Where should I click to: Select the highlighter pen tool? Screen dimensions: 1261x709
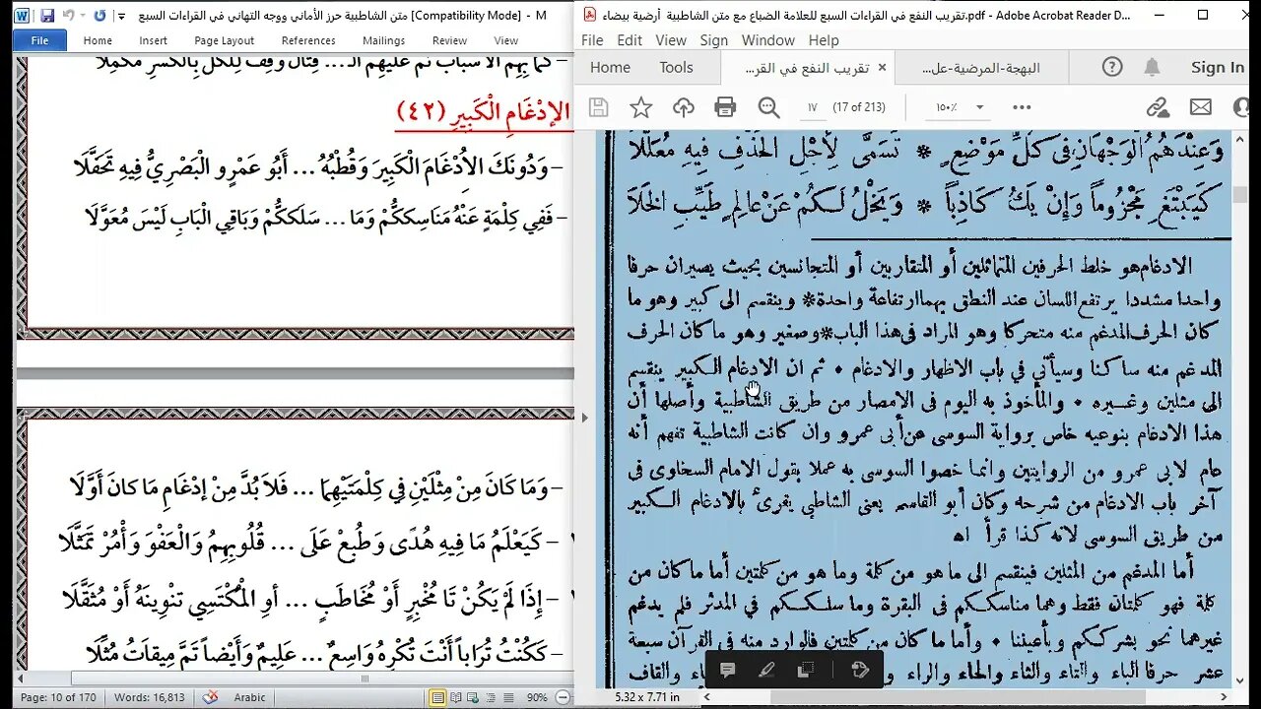coord(766,670)
